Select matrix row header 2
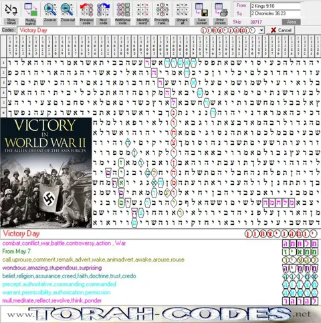This screenshot has width=321, height=323. pos(3,73)
